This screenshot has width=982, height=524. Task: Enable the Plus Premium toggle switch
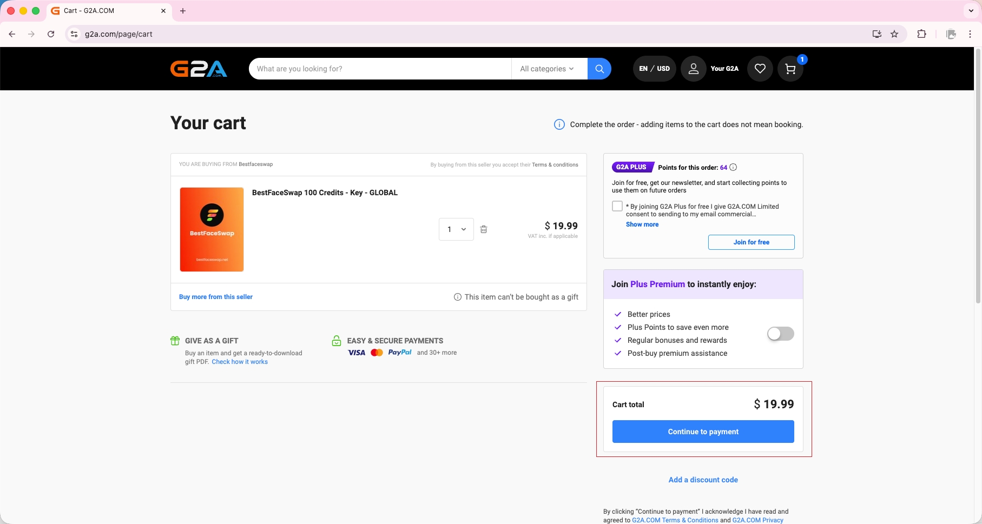point(780,334)
